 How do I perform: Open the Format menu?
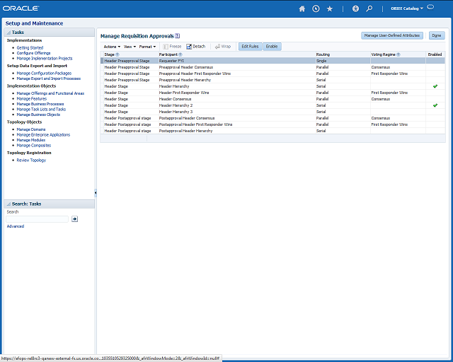147,47
